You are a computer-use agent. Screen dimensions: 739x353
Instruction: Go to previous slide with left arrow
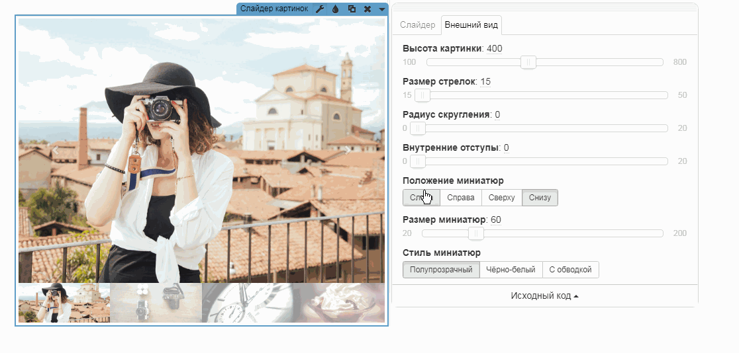(x=56, y=150)
